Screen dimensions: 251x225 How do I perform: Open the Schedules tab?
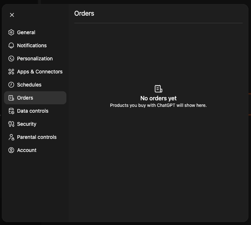tap(35, 85)
